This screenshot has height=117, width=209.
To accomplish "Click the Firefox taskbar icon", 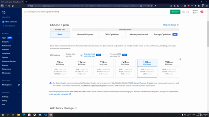I will pos(51,115).
